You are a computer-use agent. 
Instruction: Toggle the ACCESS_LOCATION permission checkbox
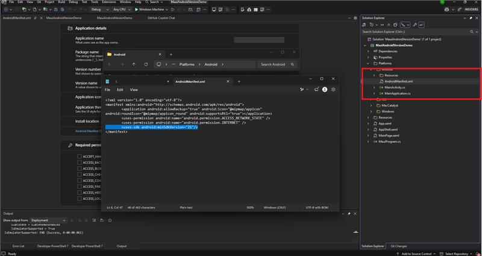point(80,199)
